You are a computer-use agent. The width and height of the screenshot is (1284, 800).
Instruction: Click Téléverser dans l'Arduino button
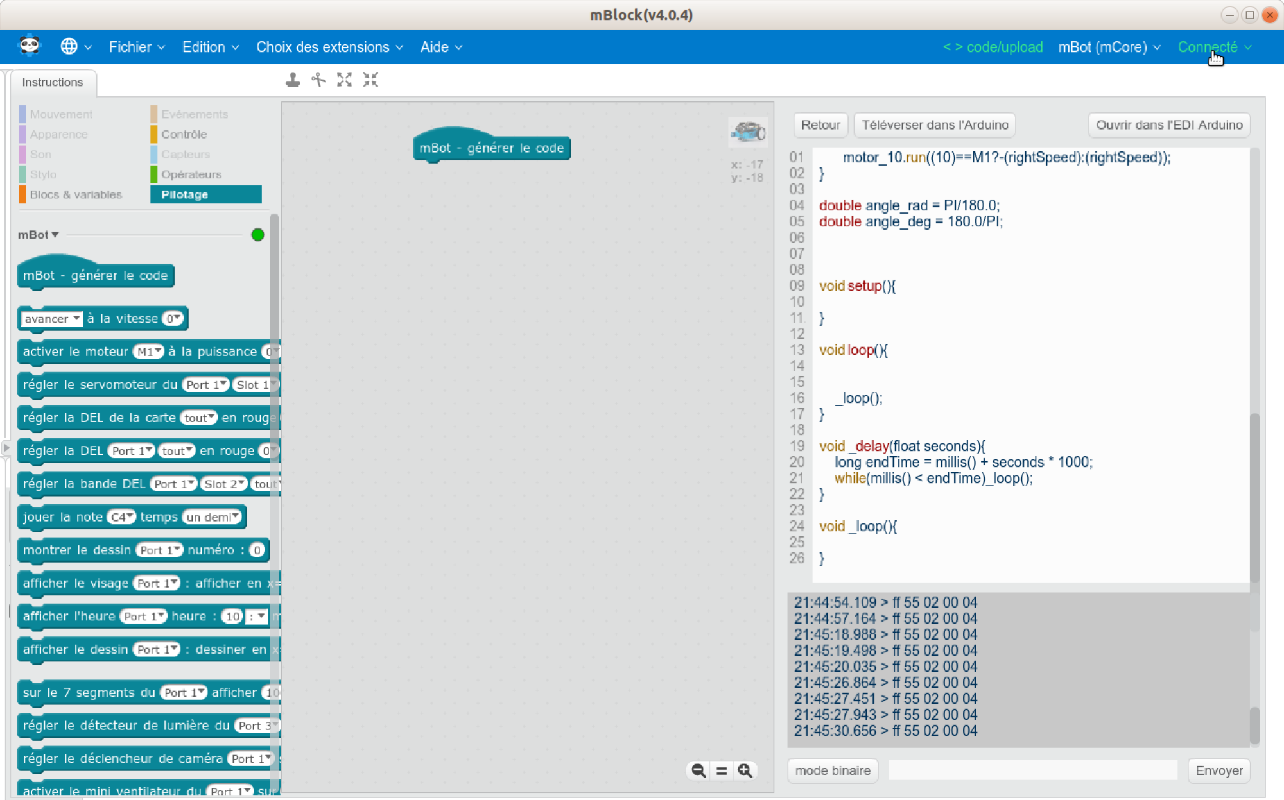[x=935, y=125]
